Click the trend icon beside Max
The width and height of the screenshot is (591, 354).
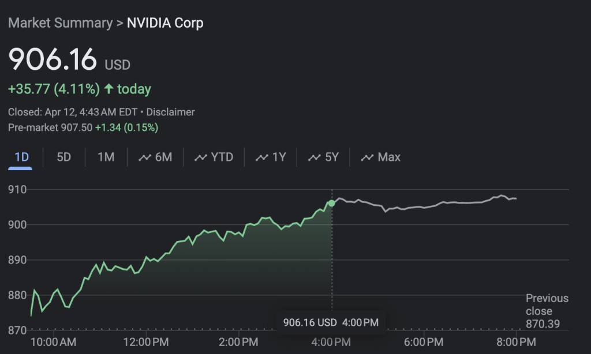pos(367,157)
